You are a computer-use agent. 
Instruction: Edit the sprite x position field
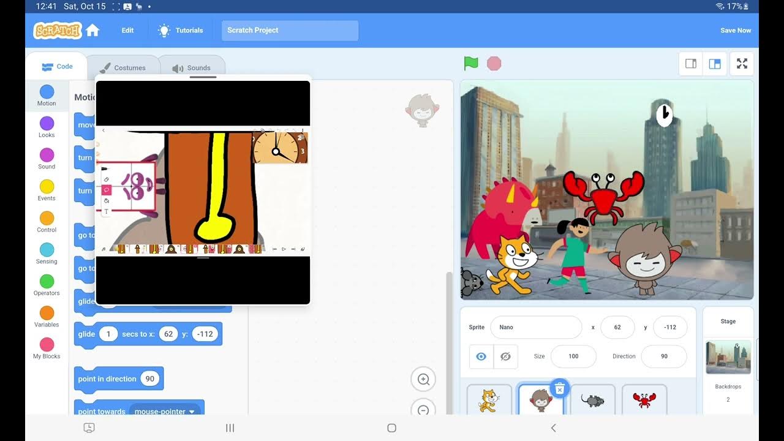(617, 327)
